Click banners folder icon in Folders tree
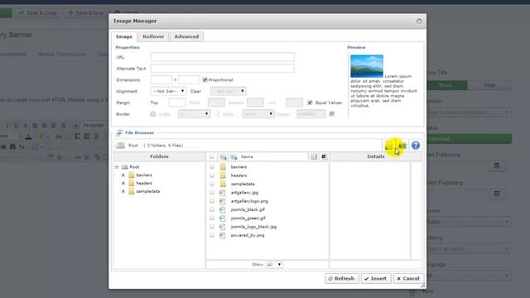The height and width of the screenshot is (298, 530). coord(132,175)
